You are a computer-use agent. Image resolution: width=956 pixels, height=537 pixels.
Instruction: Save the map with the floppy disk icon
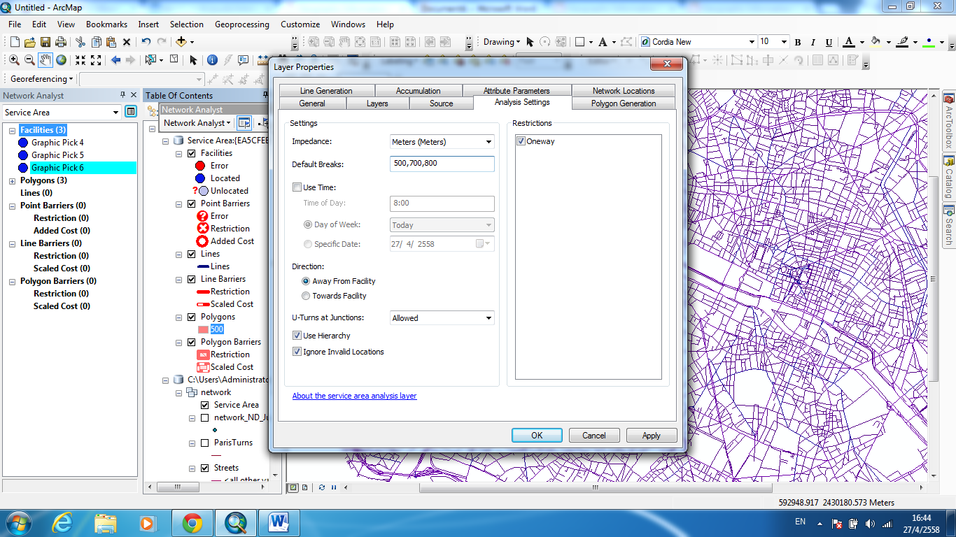point(45,42)
